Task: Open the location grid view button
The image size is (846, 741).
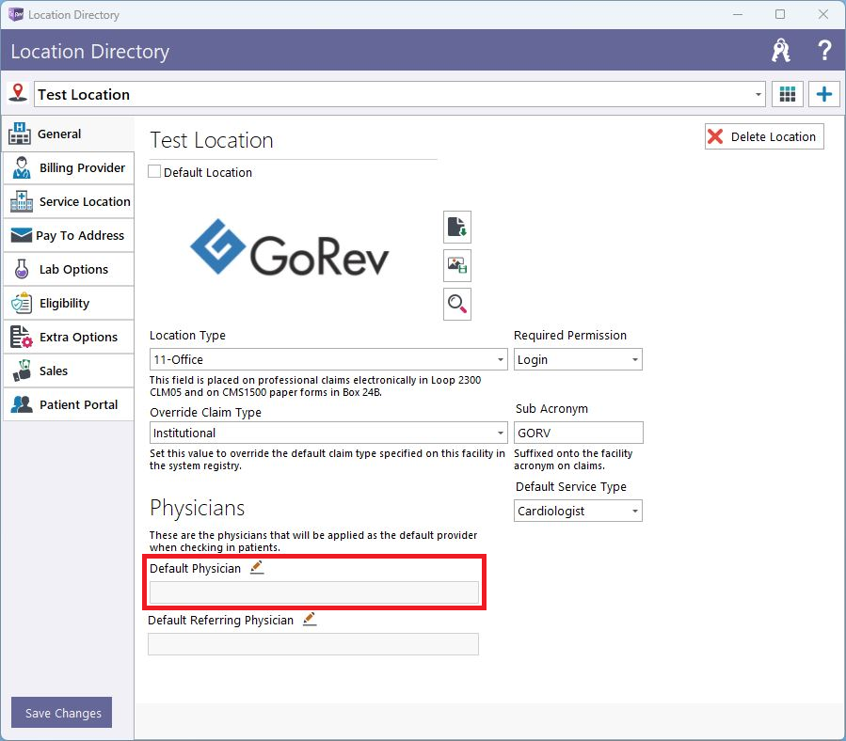Action: pos(788,94)
